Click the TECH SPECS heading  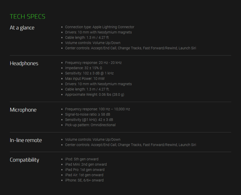coord(28,17)
